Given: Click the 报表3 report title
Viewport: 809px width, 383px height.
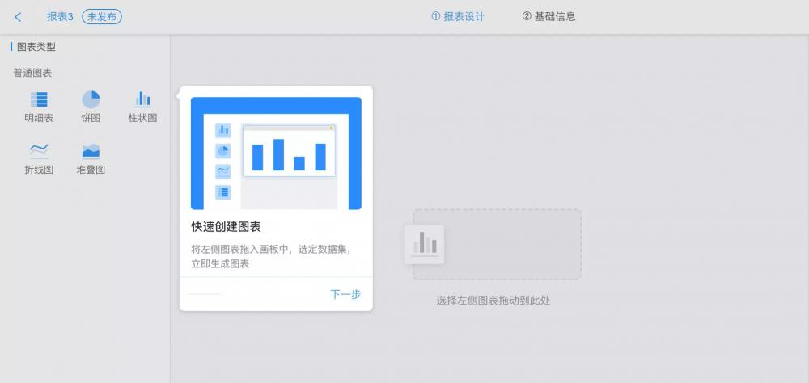Looking at the screenshot, I should (60, 17).
